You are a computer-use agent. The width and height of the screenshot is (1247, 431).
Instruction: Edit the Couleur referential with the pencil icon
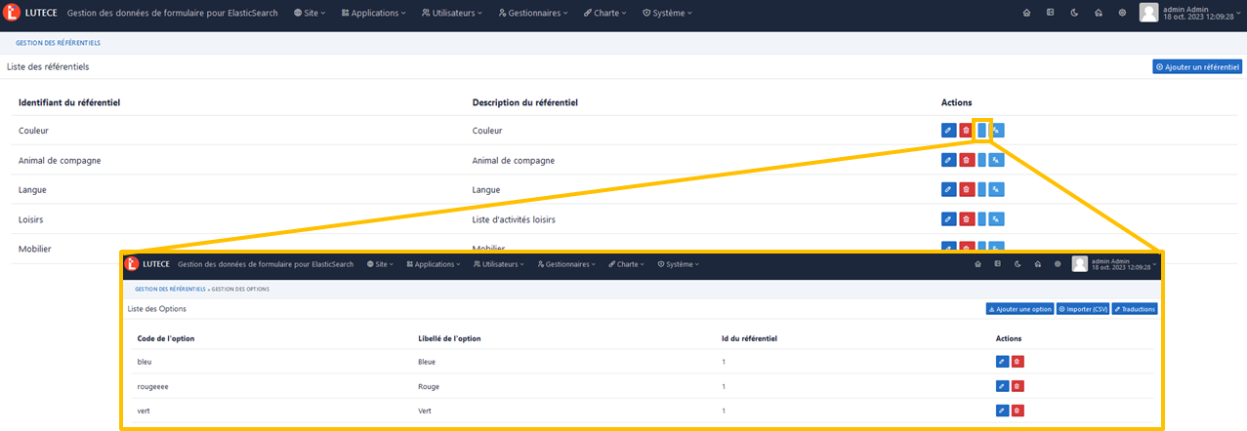tap(948, 131)
